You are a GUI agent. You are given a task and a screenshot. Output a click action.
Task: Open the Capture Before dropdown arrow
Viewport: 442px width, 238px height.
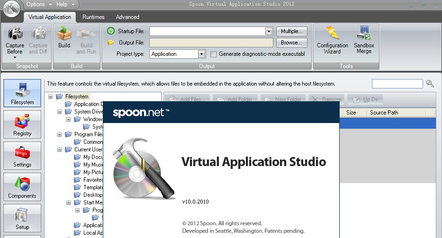point(15,58)
